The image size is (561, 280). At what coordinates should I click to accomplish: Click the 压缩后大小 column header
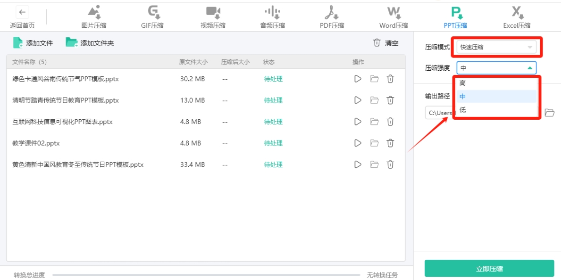tap(235, 62)
